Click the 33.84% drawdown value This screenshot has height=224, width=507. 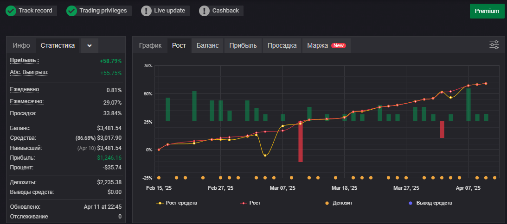coord(112,113)
